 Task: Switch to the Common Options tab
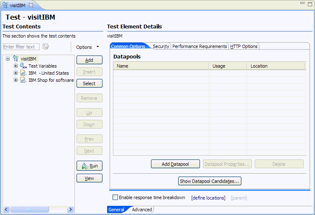point(128,46)
